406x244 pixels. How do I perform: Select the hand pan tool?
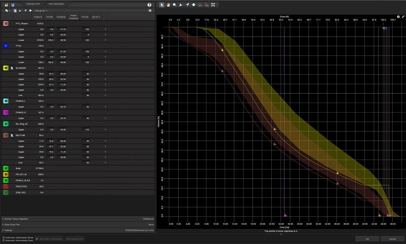pyautogui.click(x=168, y=4)
